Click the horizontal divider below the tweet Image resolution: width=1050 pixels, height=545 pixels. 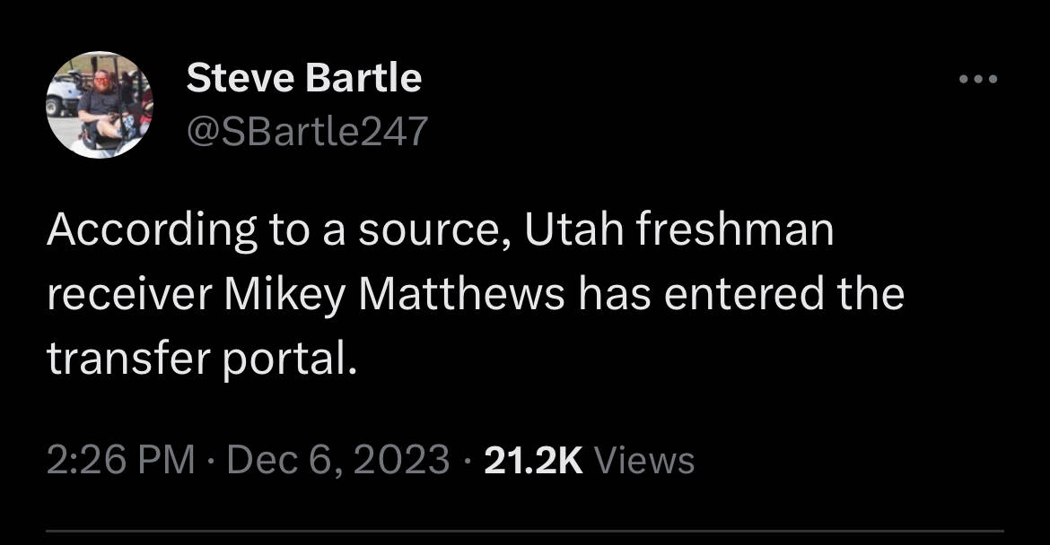click(525, 531)
